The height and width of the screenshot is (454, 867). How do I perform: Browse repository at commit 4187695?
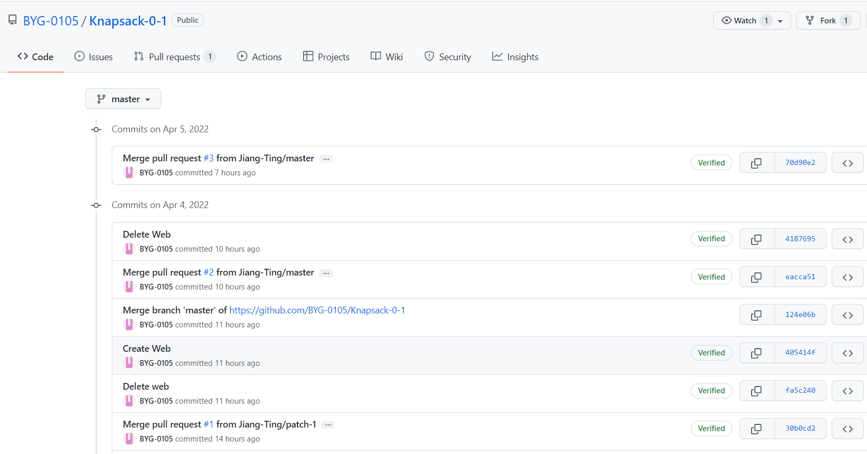[848, 239]
